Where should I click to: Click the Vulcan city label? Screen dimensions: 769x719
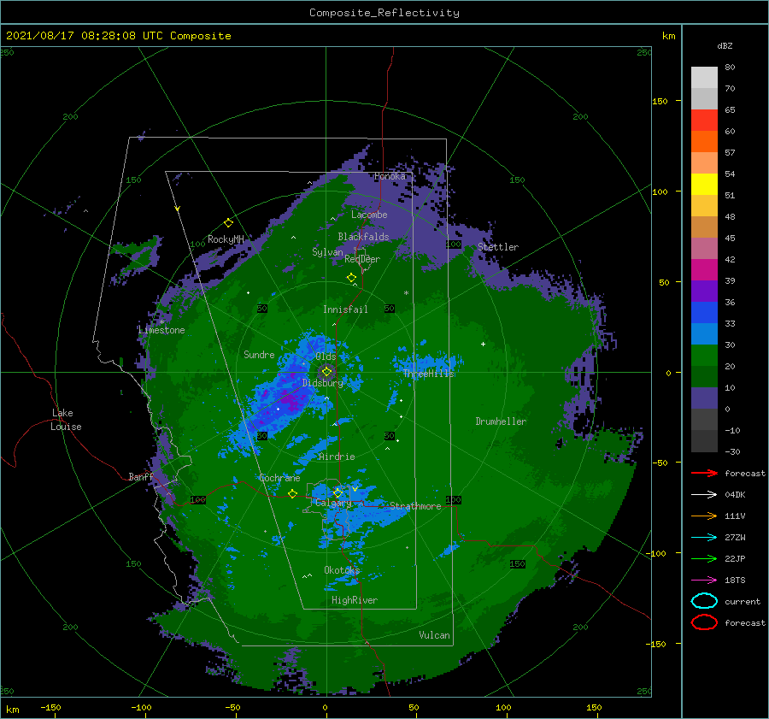click(x=435, y=635)
